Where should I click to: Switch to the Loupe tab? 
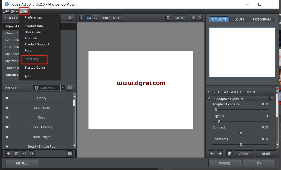(239, 19)
